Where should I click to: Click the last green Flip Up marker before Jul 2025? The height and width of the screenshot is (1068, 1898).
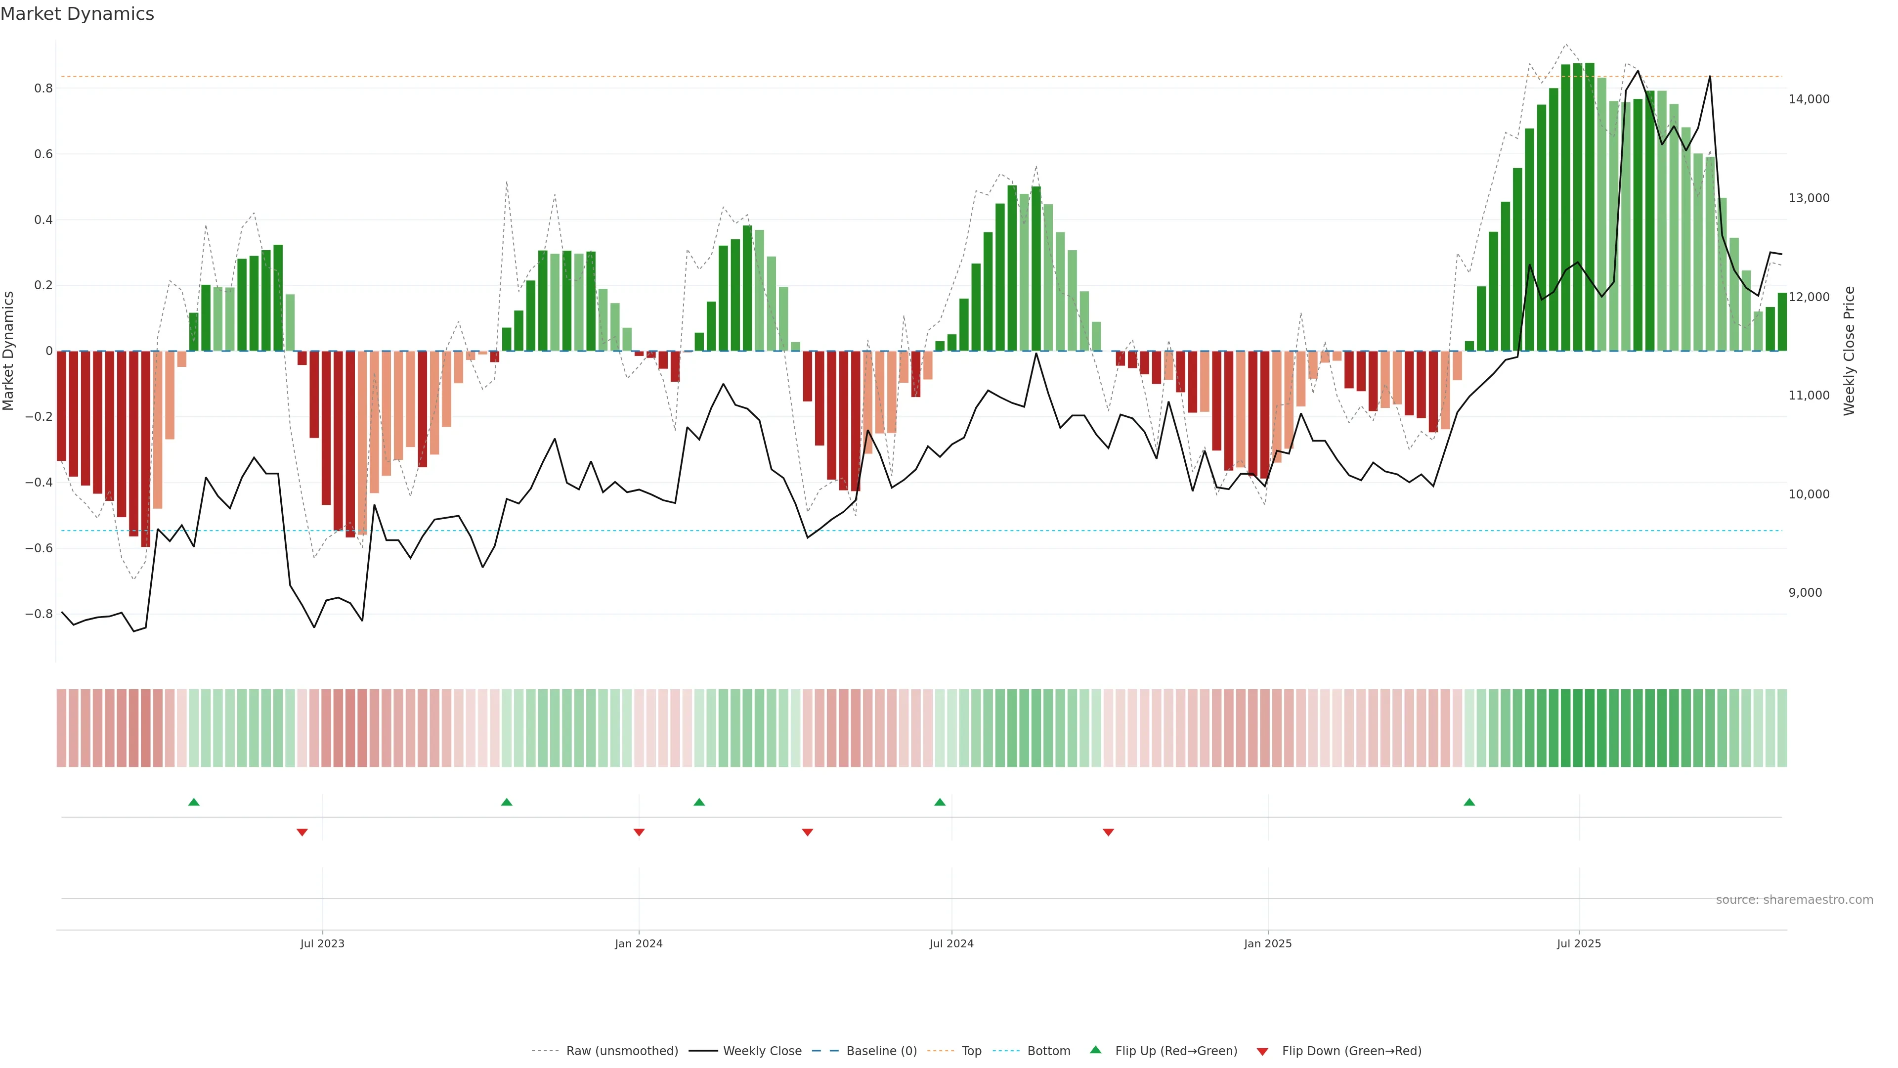1469,802
